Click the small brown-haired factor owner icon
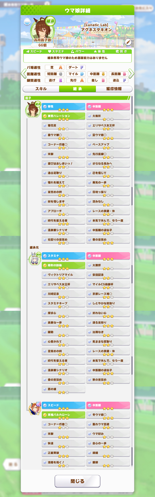The image size is (155, 497). 33,110
